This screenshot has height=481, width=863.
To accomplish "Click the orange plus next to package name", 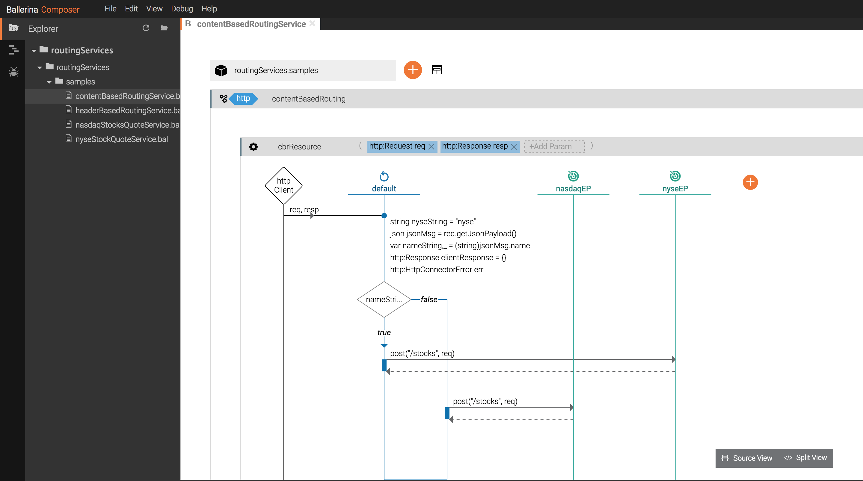I will pyautogui.click(x=412, y=70).
